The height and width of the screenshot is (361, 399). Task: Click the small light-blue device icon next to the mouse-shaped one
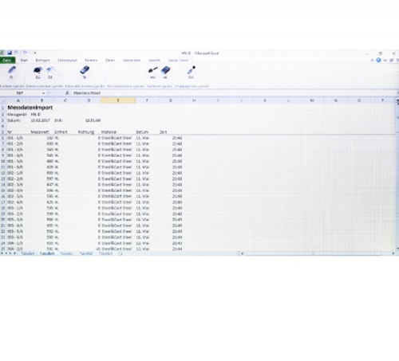(x=50, y=70)
